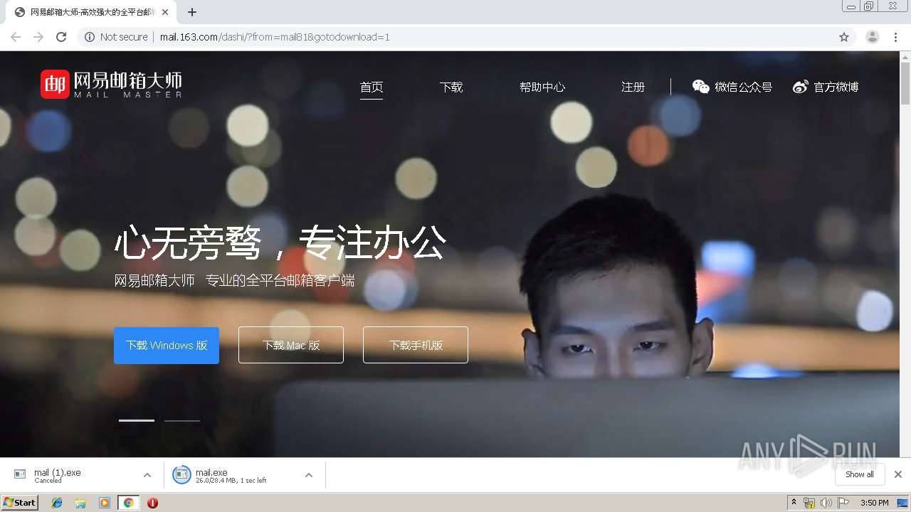Screen dimensions: 911x512
Task: Bookmark this page with the star
Action: click(844, 37)
